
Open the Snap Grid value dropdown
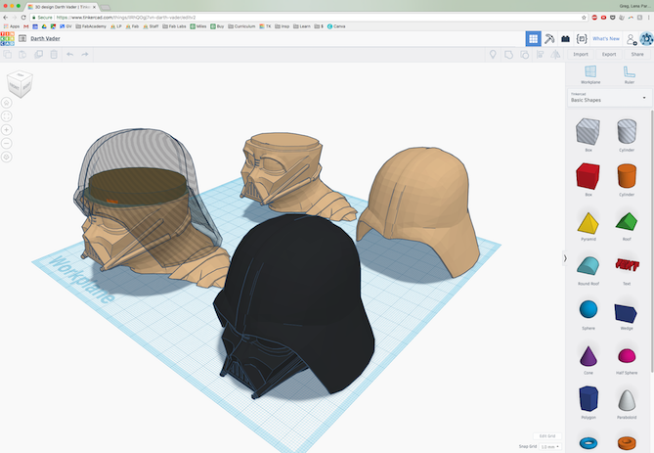[x=550, y=447]
